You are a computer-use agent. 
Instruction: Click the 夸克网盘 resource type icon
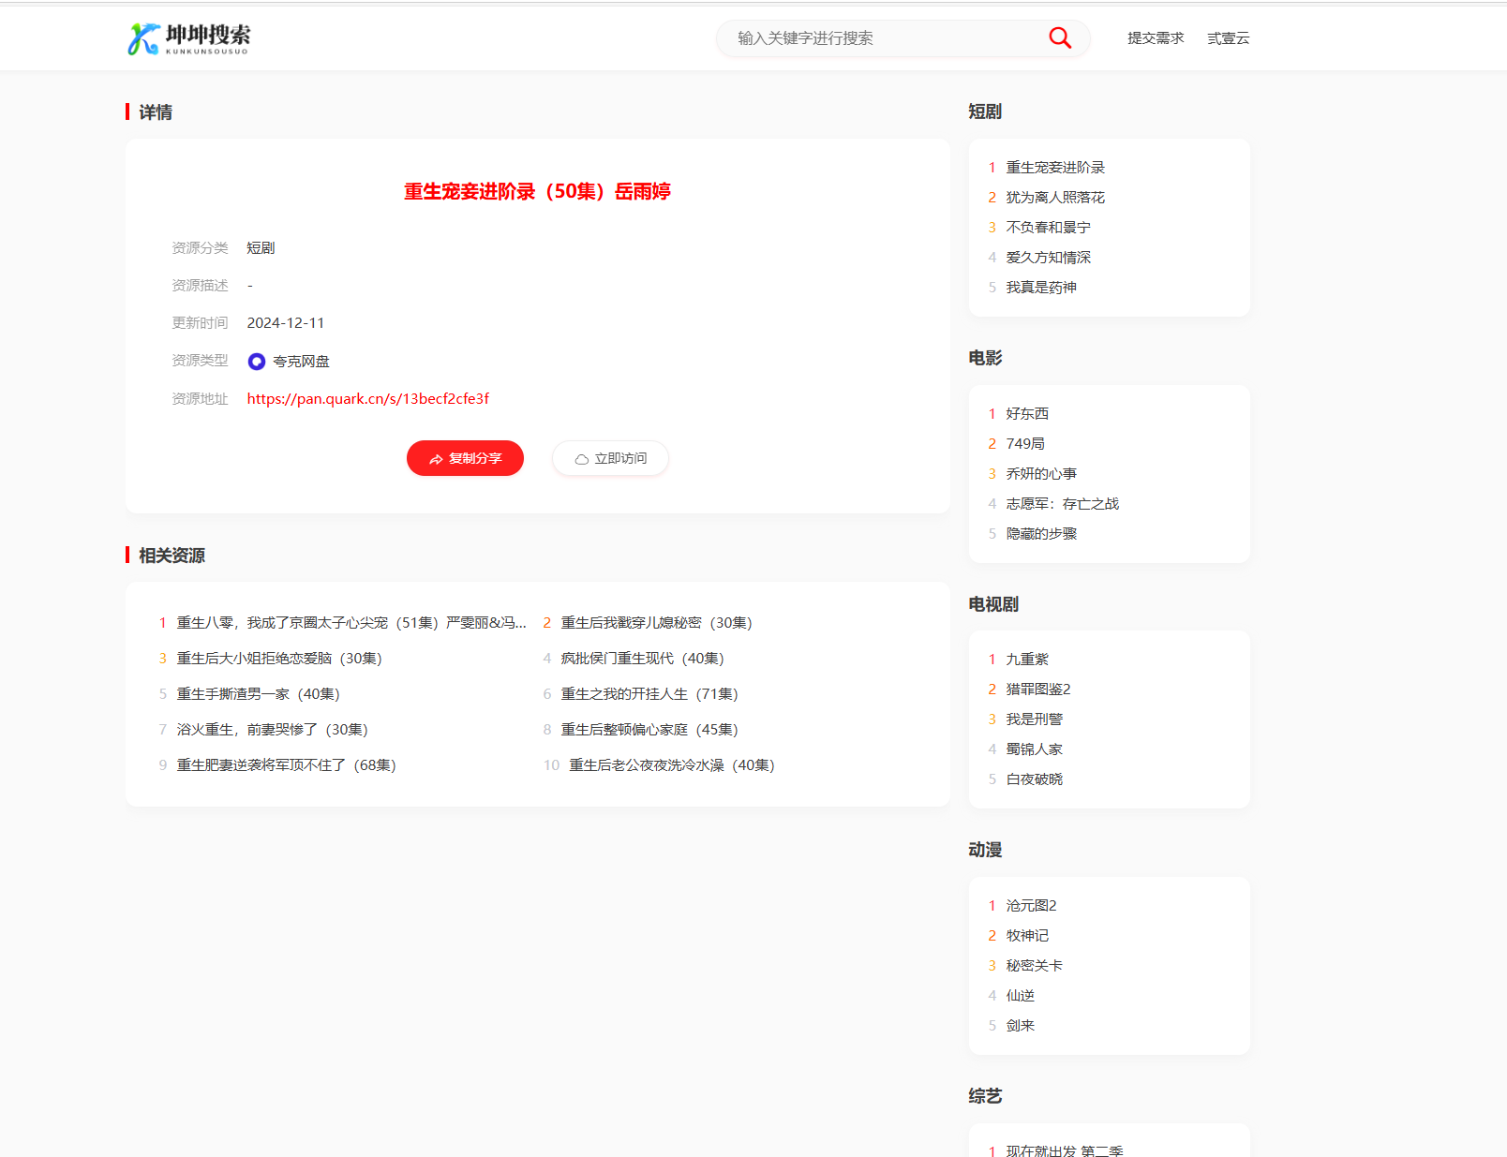click(257, 362)
